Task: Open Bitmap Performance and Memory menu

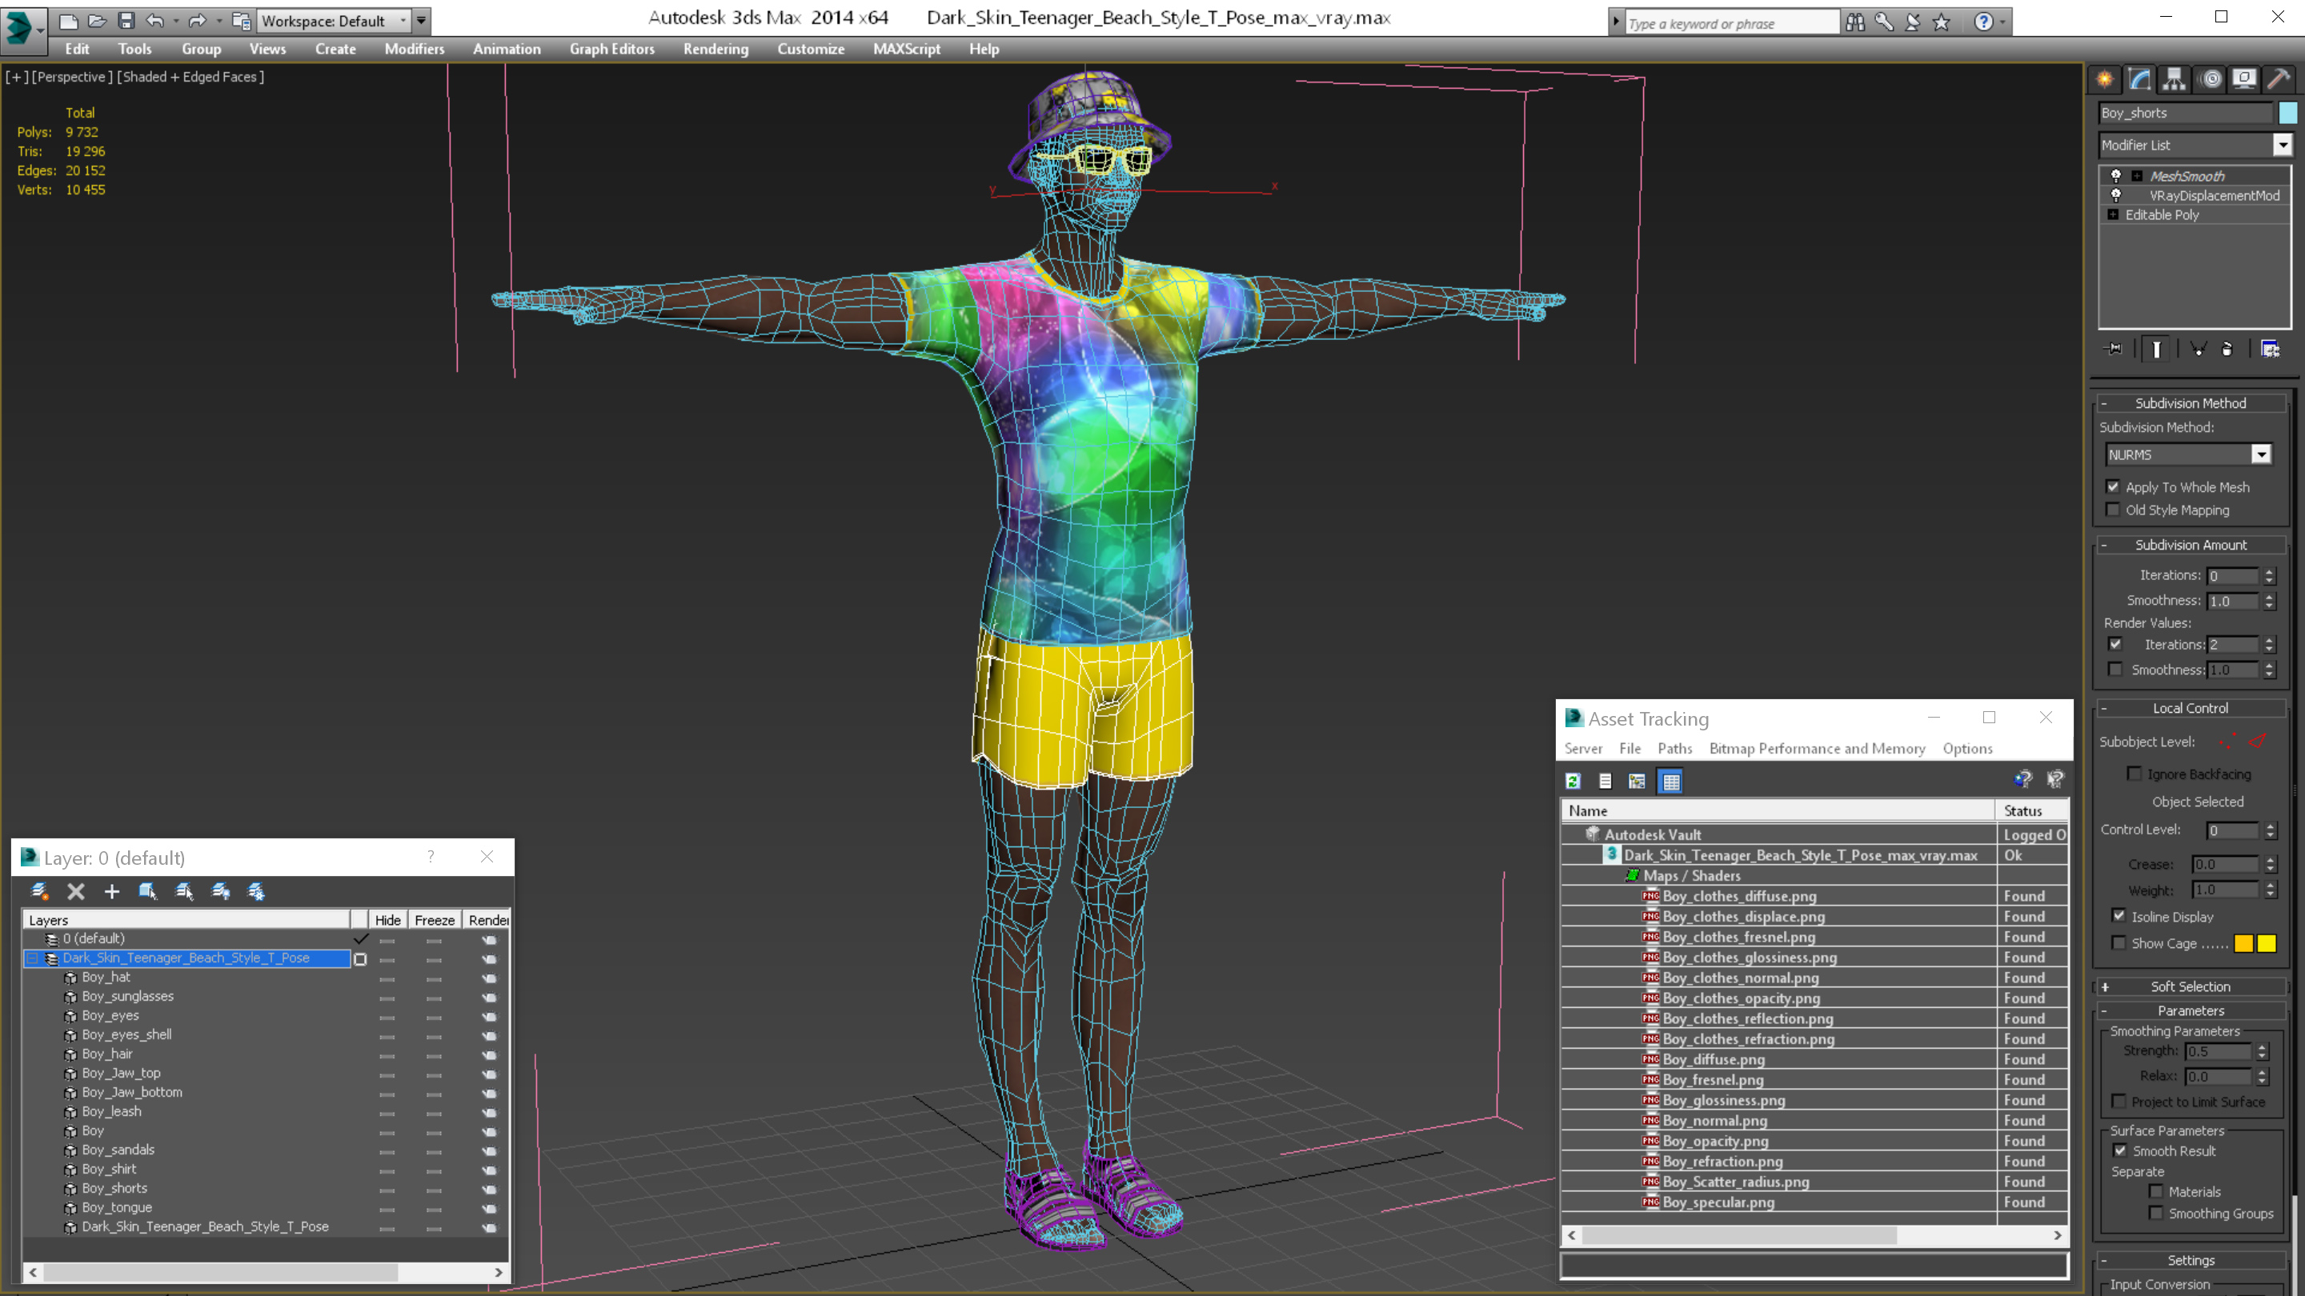Action: 1818,749
